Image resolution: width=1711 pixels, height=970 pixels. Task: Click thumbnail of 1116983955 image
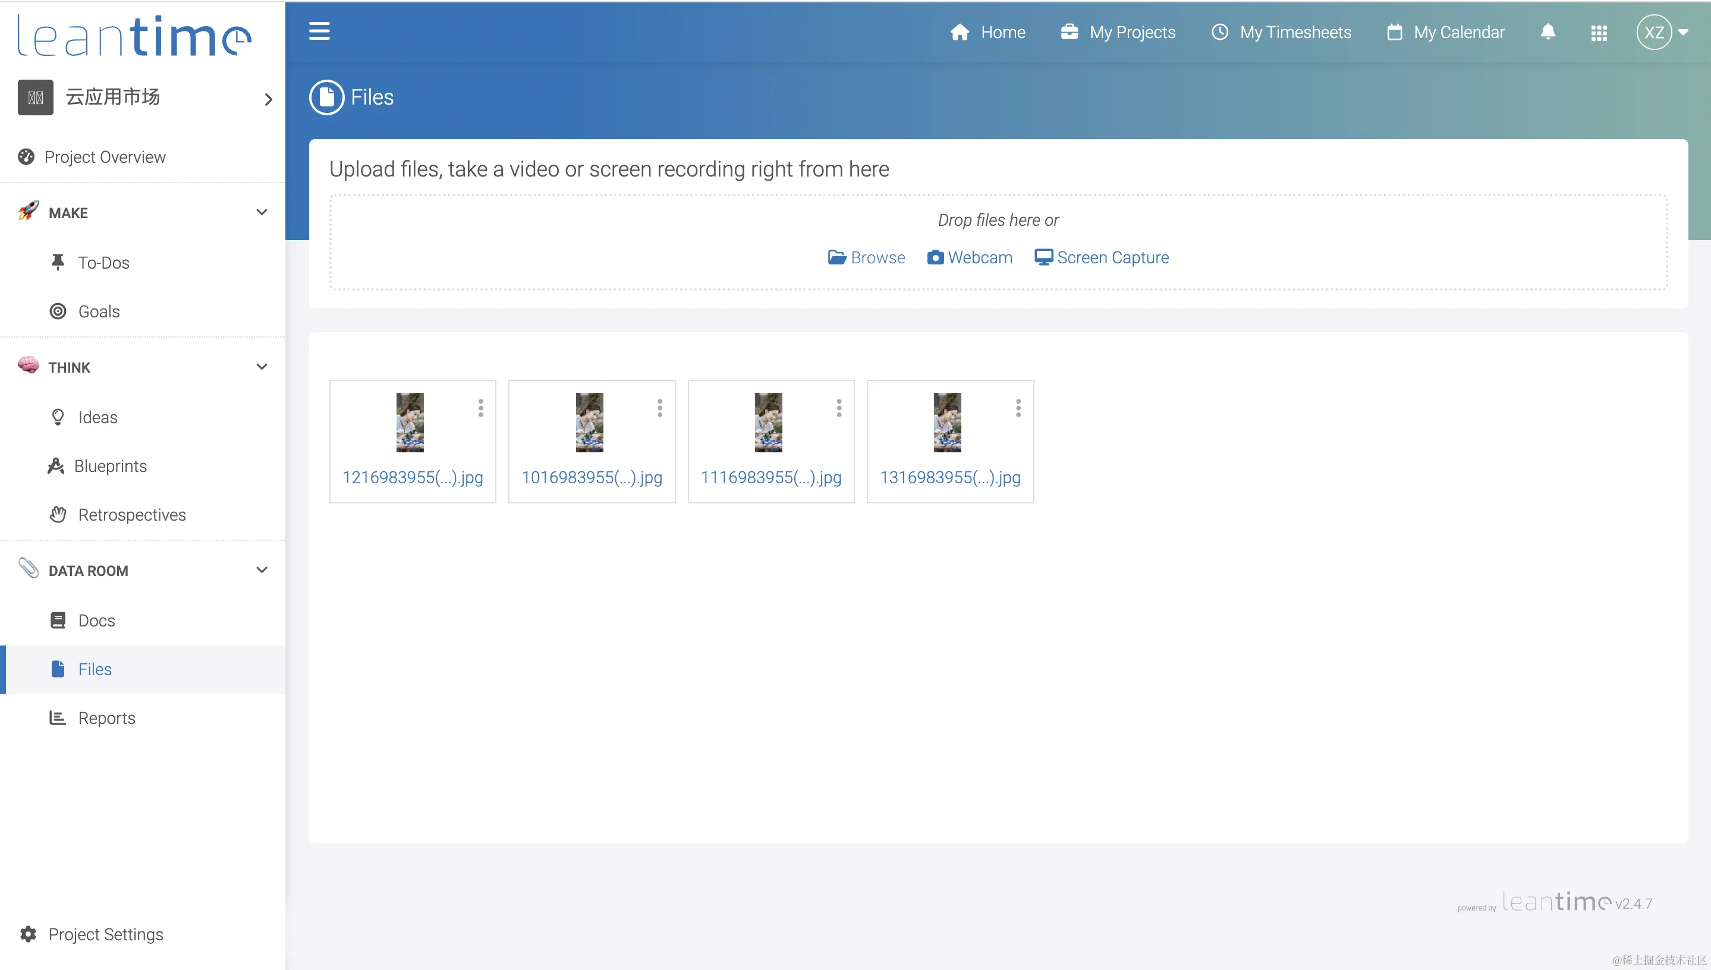point(768,423)
